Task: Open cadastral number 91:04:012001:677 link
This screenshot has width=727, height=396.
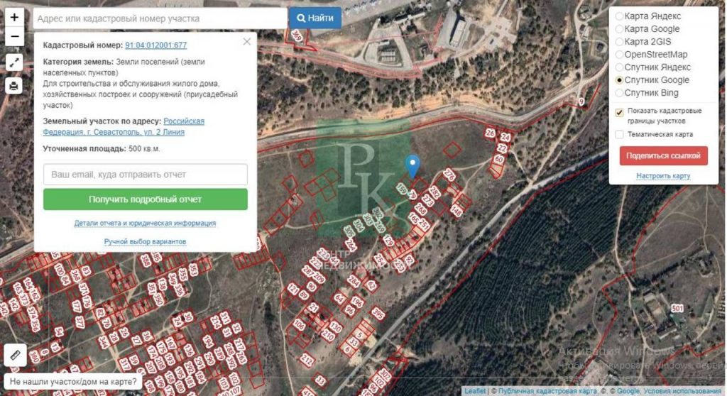Action: [x=155, y=45]
